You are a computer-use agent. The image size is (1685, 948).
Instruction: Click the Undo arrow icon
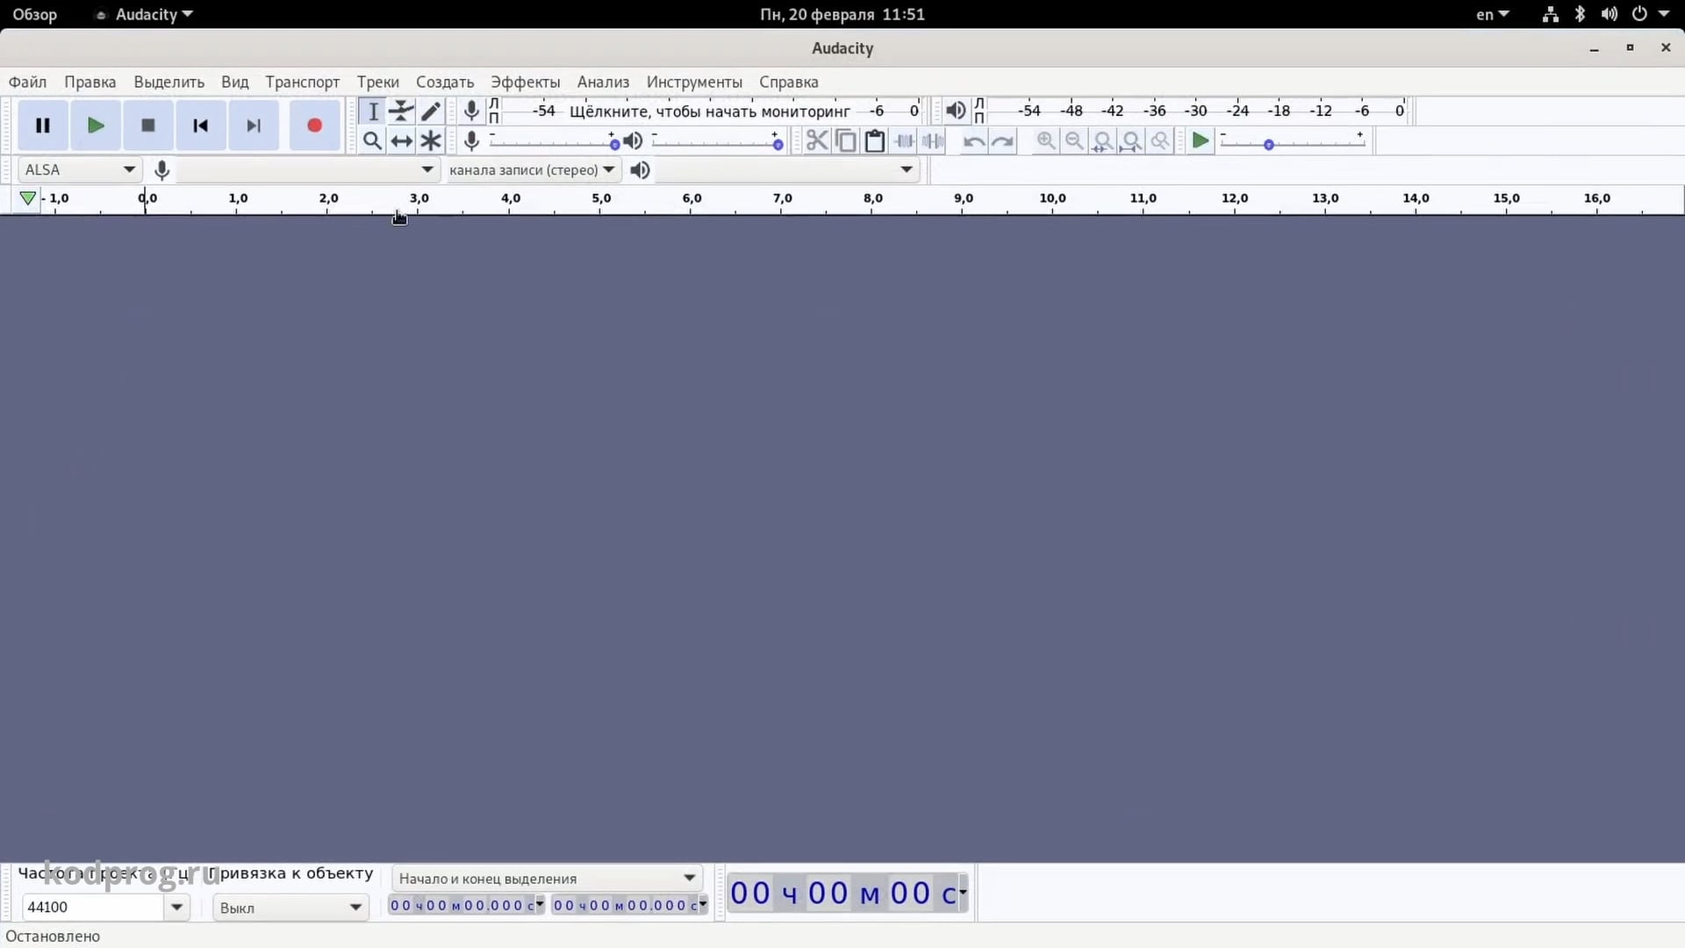coord(973,140)
